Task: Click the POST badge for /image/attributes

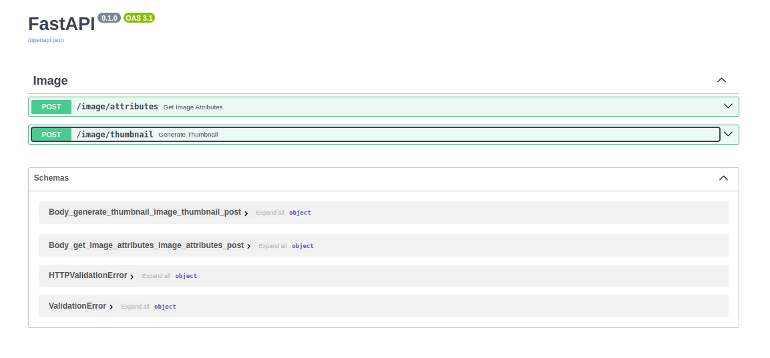Action: pos(51,107)
